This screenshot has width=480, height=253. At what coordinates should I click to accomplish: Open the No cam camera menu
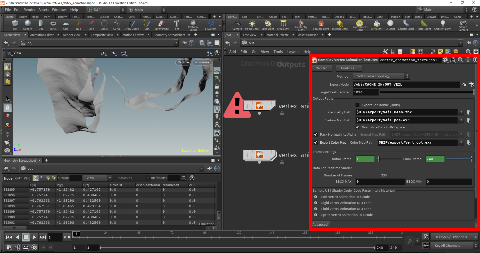[x=202, y=62]
